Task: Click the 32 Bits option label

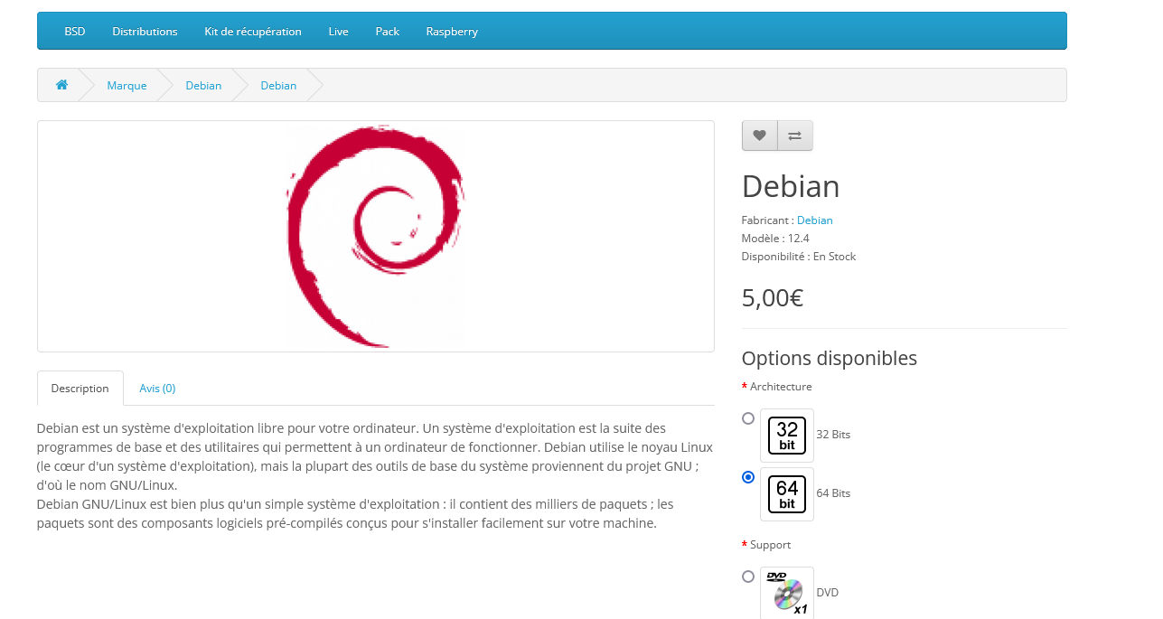Action: click(x=833, y=435)
